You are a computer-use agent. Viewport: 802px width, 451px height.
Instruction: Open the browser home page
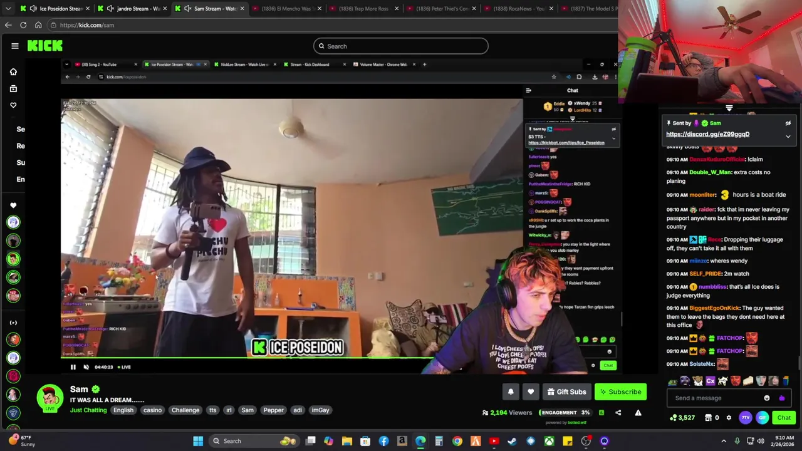click(x=38, y=25)
